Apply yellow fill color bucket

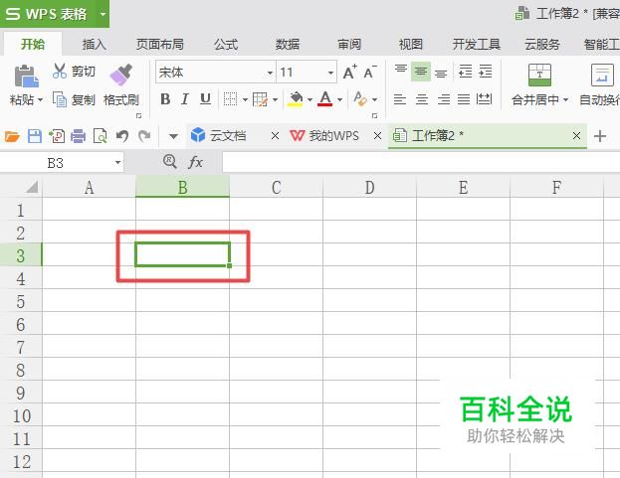296,98
